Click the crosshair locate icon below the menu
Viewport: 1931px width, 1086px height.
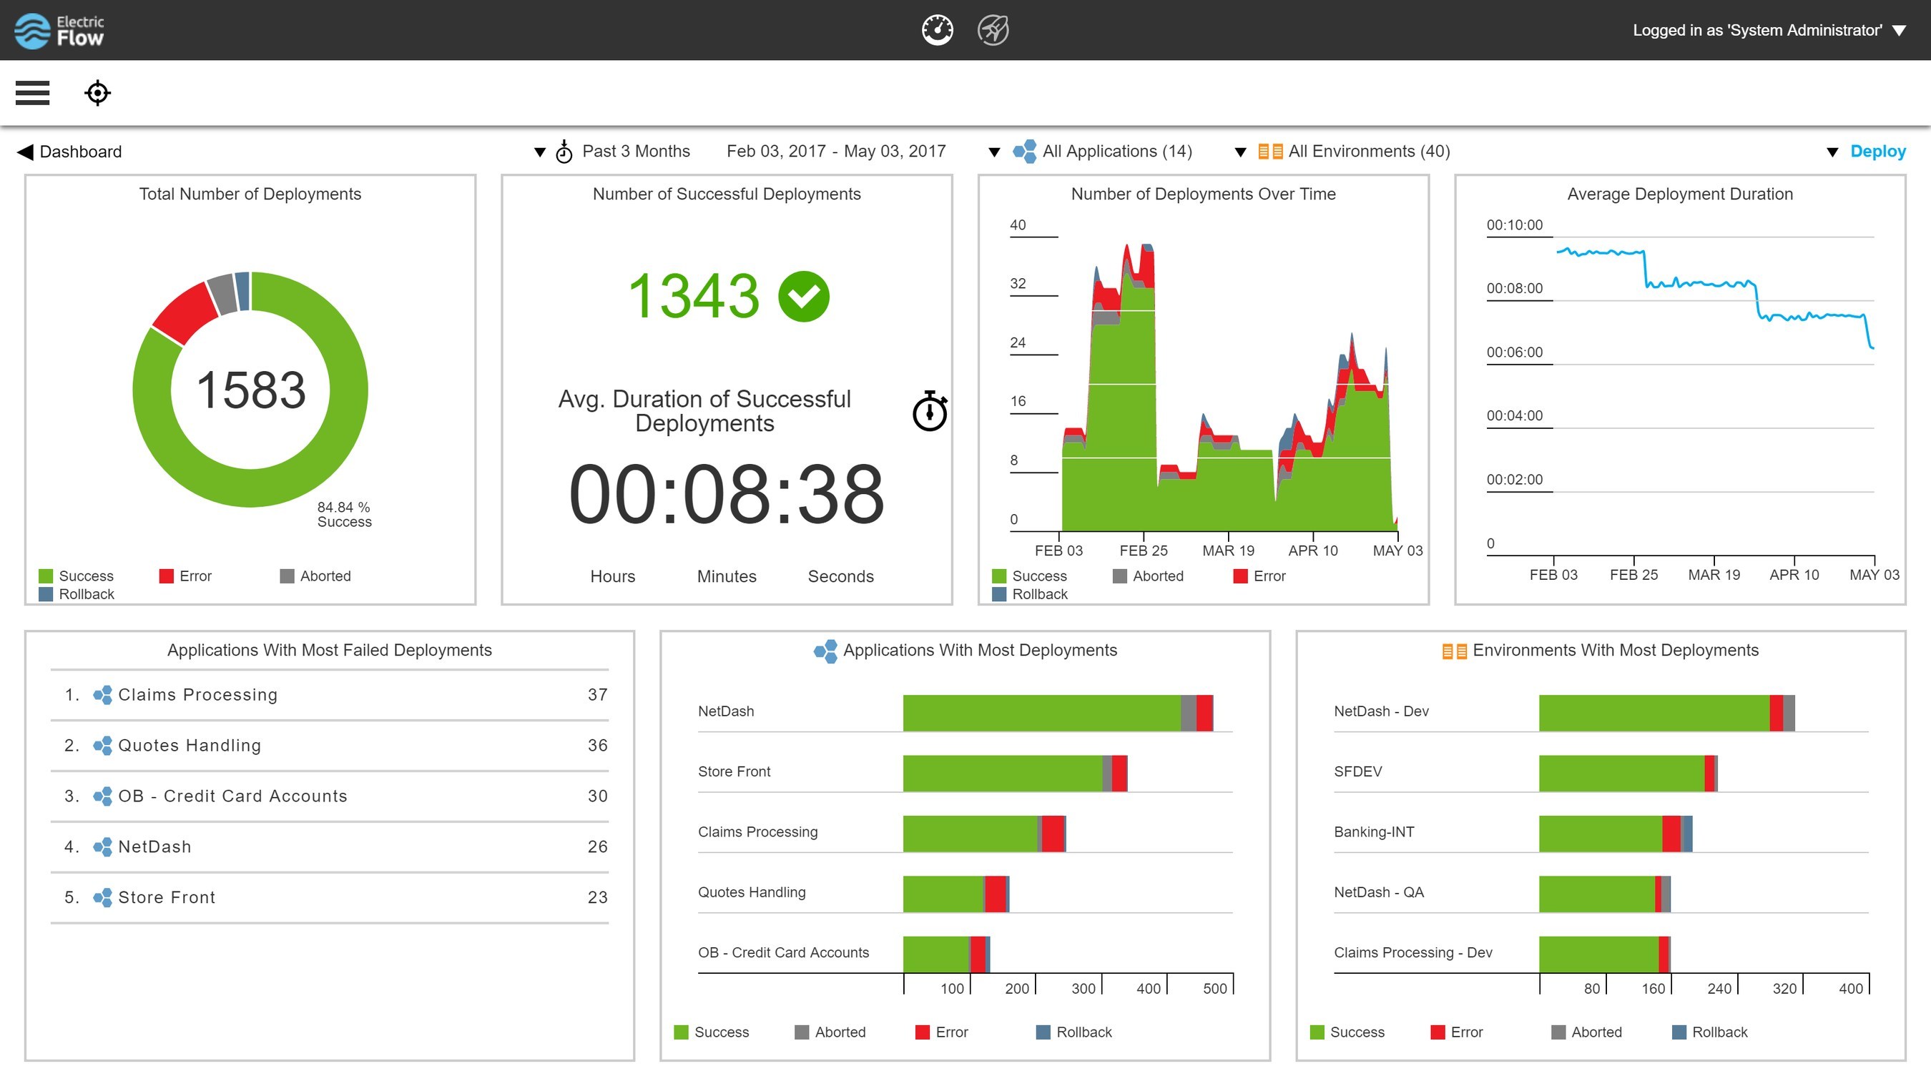[x=97, y=92]
